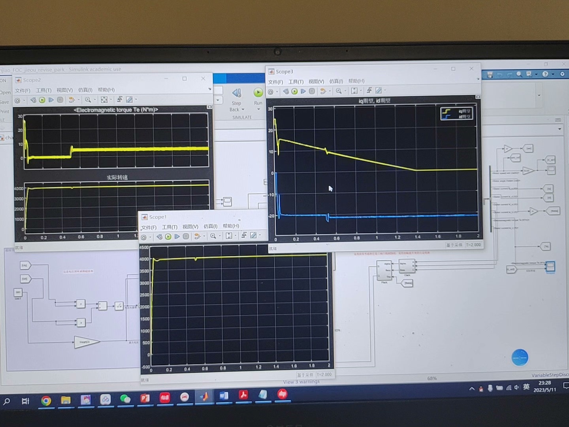Click the 英 input method indicator
569x427 pixels.
click(x=526, y=387)
